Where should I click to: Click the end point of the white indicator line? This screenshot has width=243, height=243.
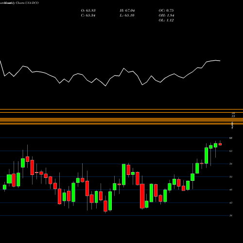(220, 61)
